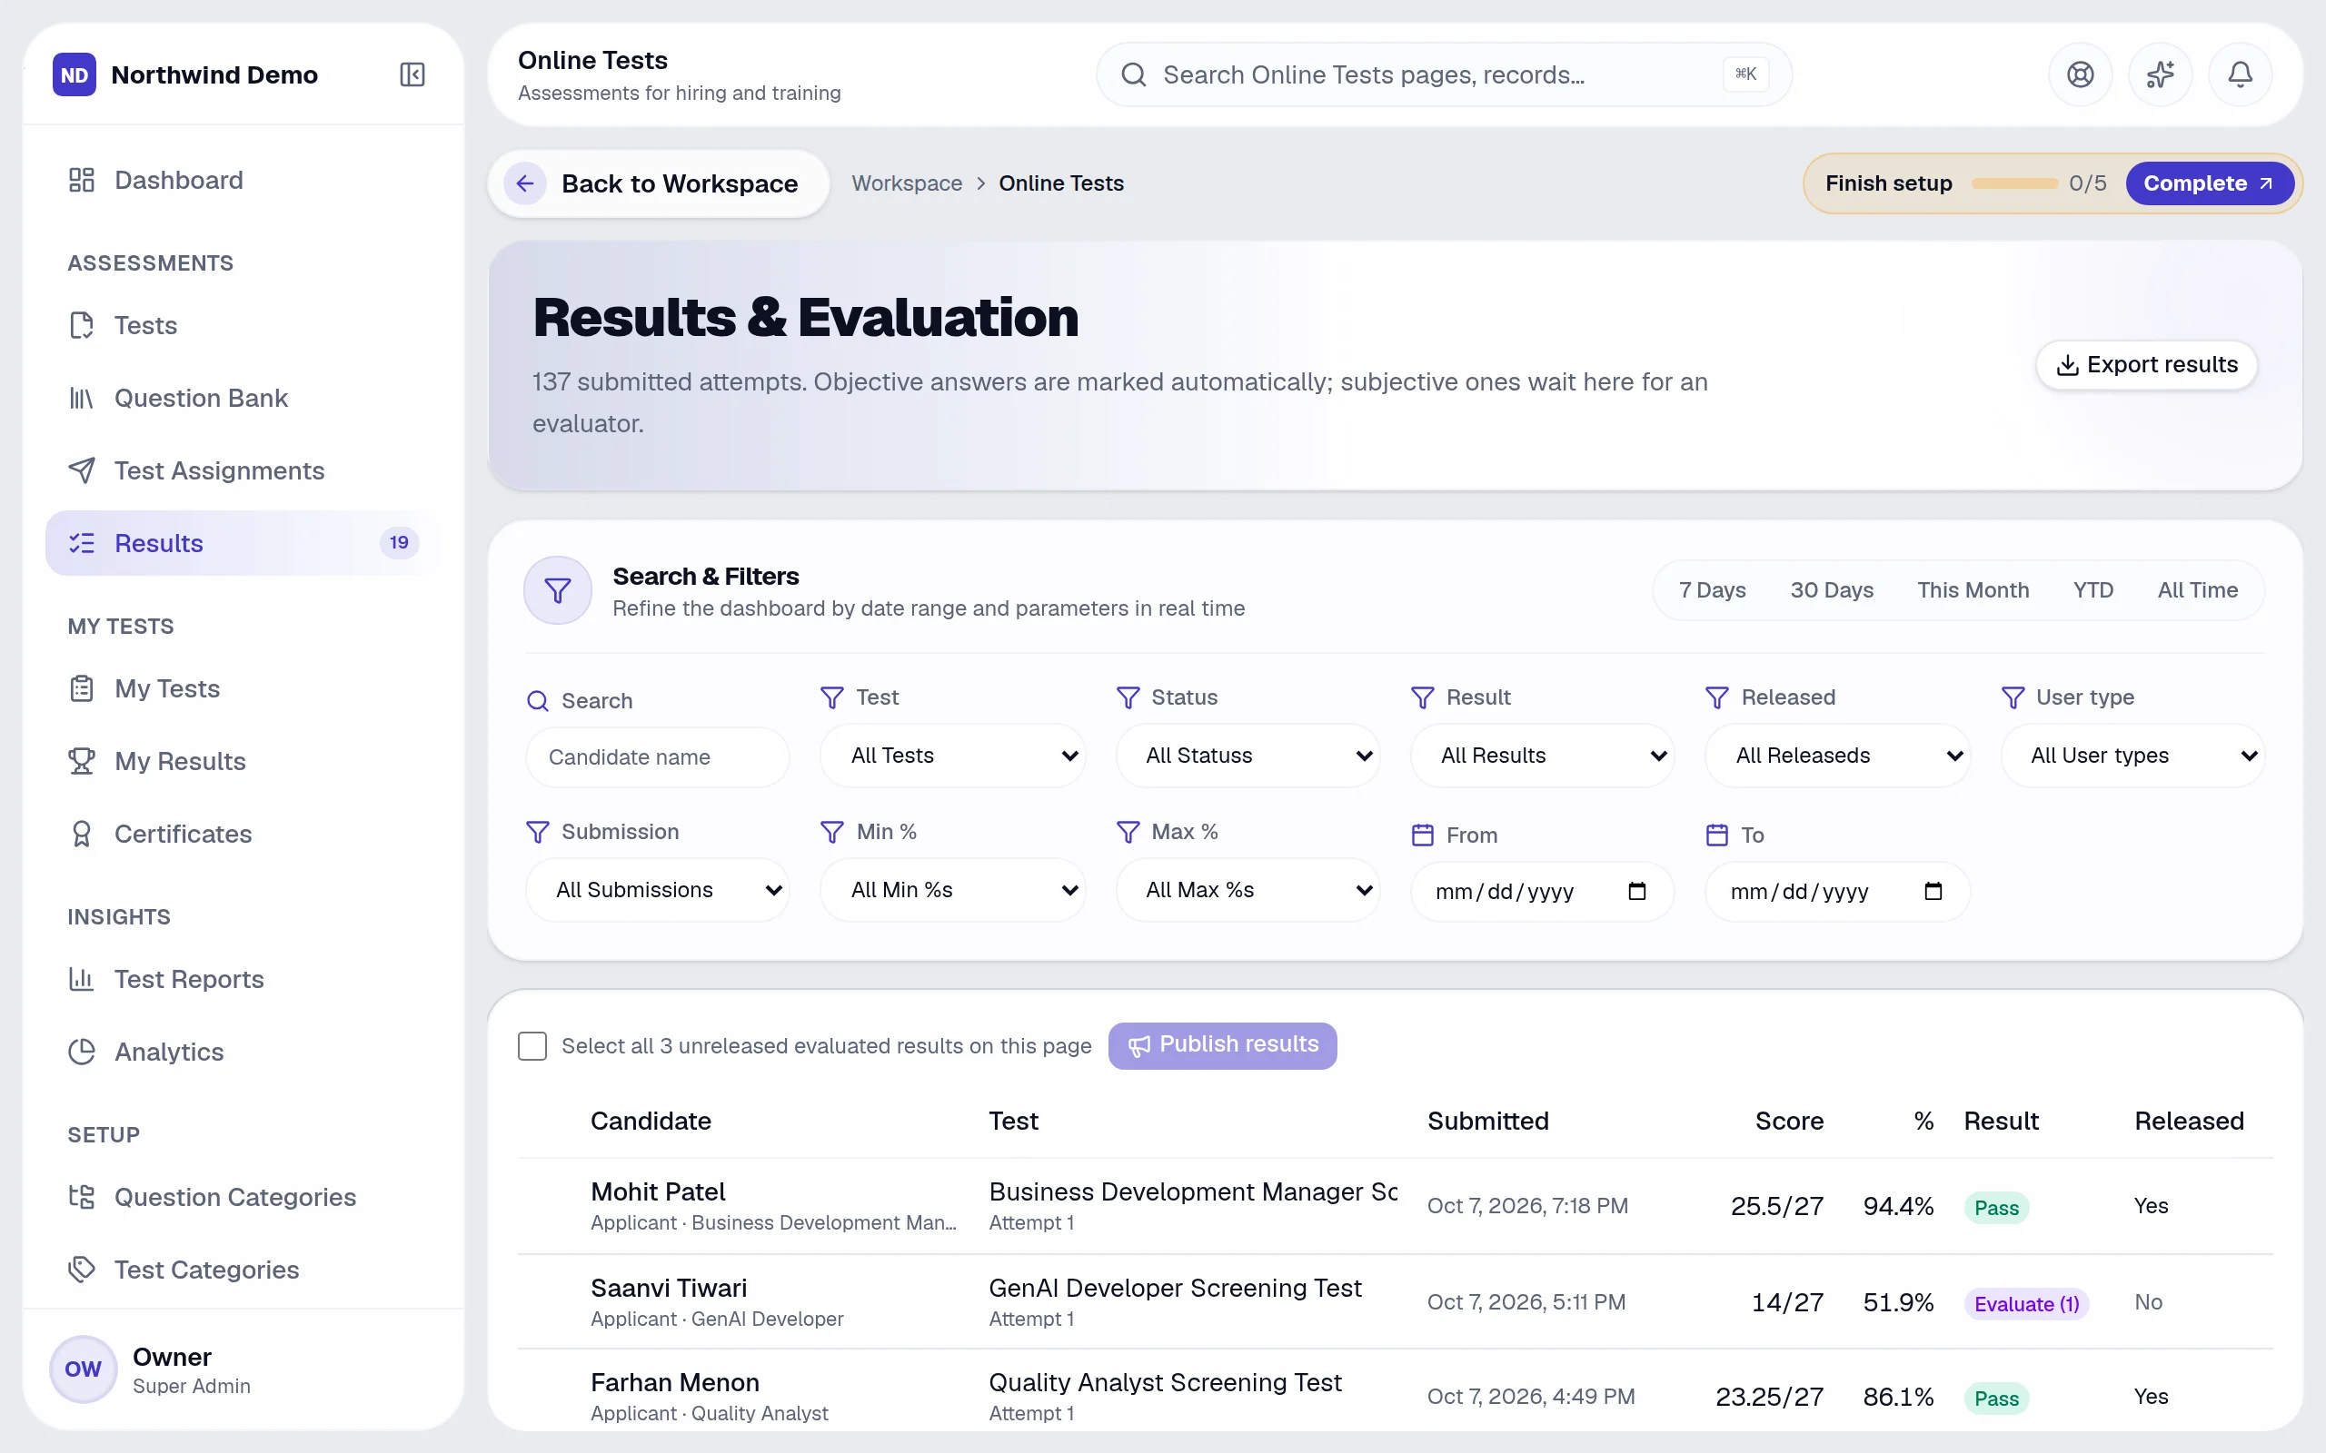Viewport: 2326px width, 1453px height.
Task: Click Publish results button
Action: [1222, 1045]
